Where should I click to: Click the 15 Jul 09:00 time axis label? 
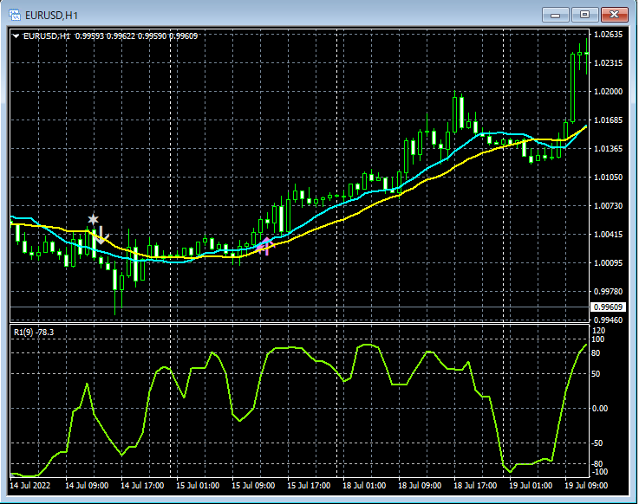coord(253,486)
